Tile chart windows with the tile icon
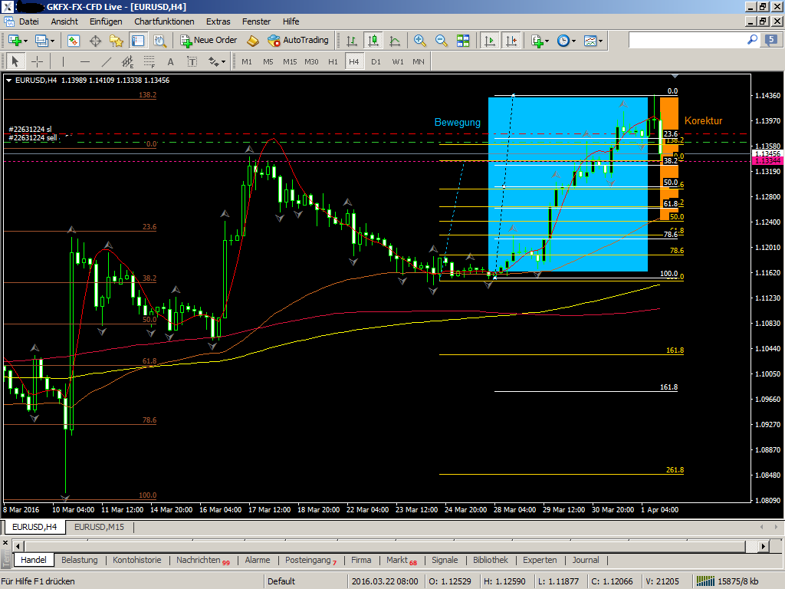The height and width of the screenshot is (589, 785). (463, 41)
